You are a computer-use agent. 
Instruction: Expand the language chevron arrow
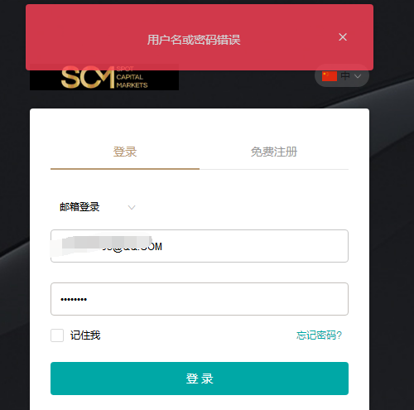click(x=358, y=76)
